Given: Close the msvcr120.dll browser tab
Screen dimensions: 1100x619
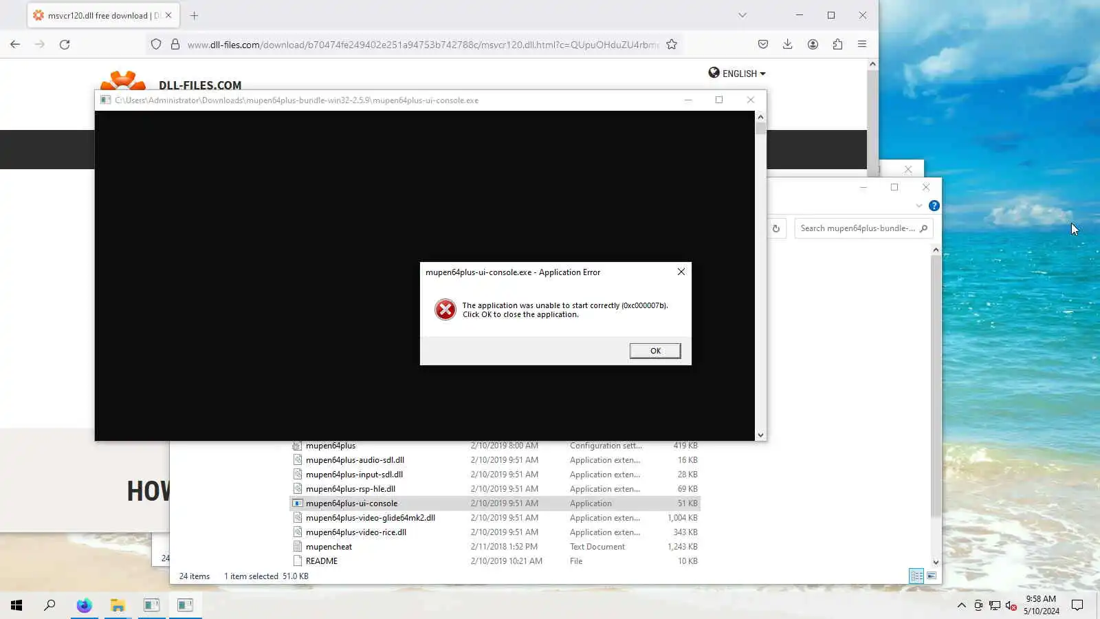Looking at the screenshot, I should click(168, 15).
